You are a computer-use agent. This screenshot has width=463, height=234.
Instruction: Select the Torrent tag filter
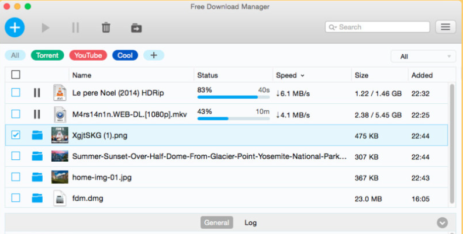pyautogui.click(x=47, y=55)
